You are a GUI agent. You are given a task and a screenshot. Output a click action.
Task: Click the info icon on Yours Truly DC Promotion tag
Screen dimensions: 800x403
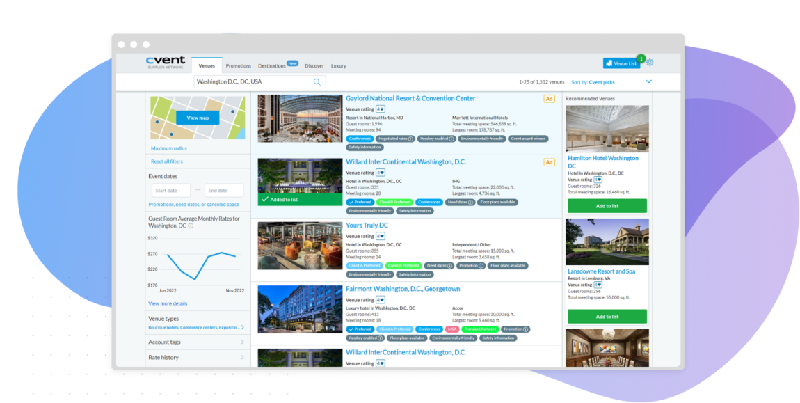tap(481, 265)
